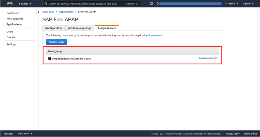260x137 pixels.
Task: Open the Terms of Use link
Action: [x=250, y=134]
